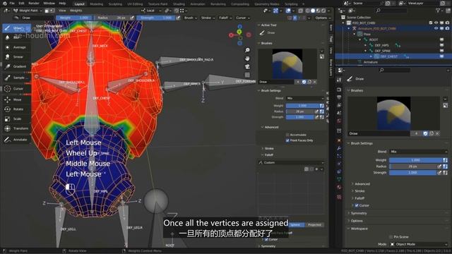
Task: Select the Rotate tool
Action: (16, 109)
